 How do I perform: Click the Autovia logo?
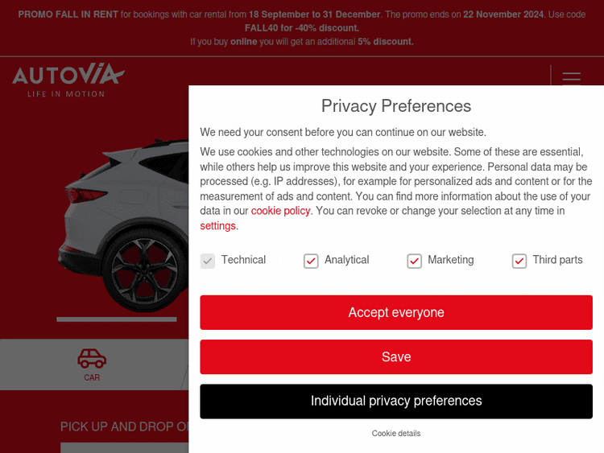[x=68, y=81]
